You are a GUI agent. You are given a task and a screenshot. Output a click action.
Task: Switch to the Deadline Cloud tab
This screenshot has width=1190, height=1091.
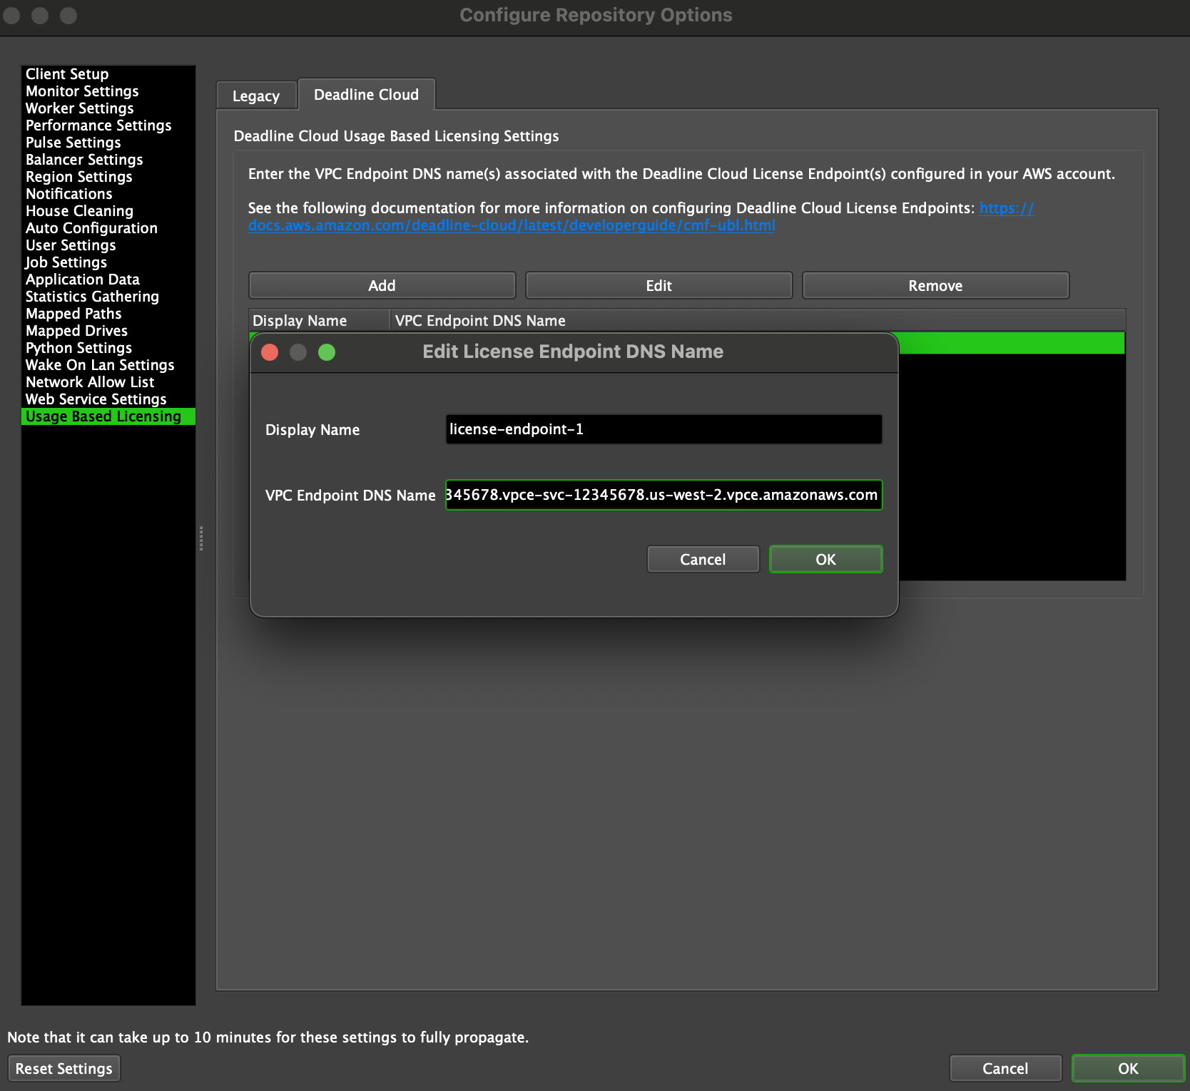tap(366, 94)
